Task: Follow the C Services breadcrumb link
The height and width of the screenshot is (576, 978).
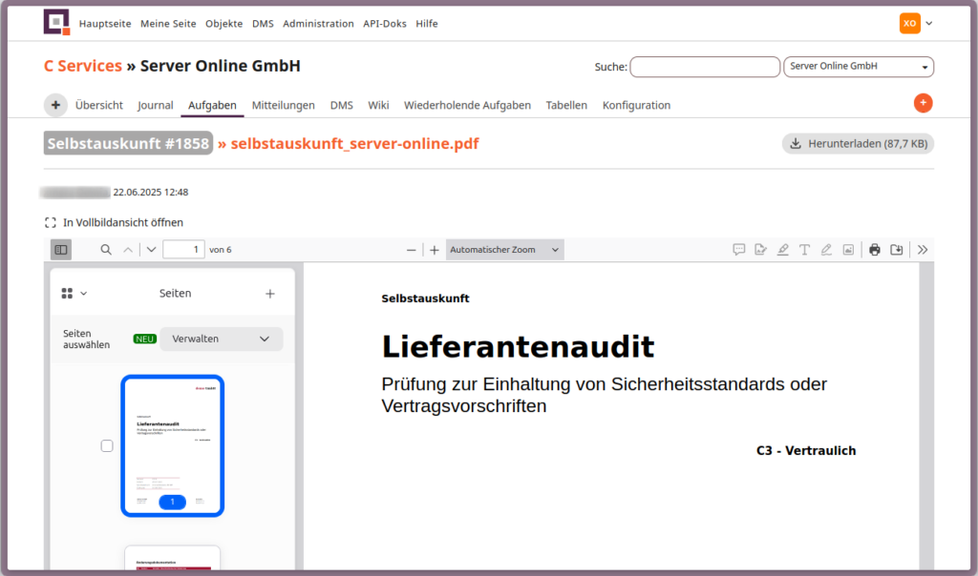Action: click(x=83, y=66)
